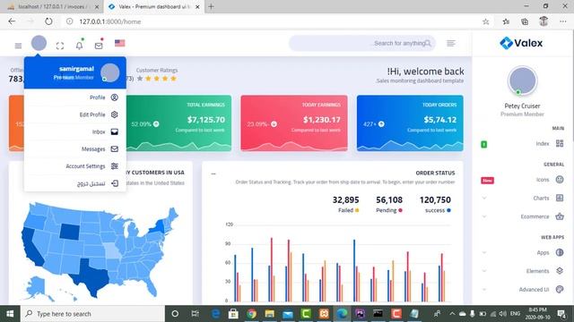
Task: Click the US flag language selector
Action: (x=119, y=43)
